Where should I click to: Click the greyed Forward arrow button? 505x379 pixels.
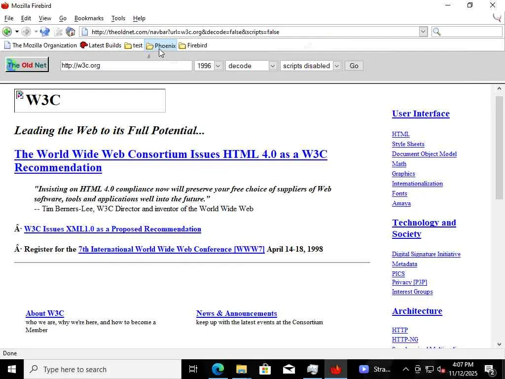(x=26, y=32)
